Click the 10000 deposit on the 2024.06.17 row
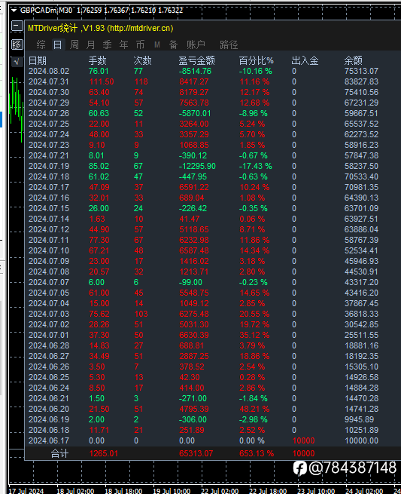The width and height of the screenshot is (401, 494). [x=304, y=440]
